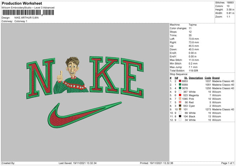Click the Stitches value 18893
236x166 pixels.
230,3
